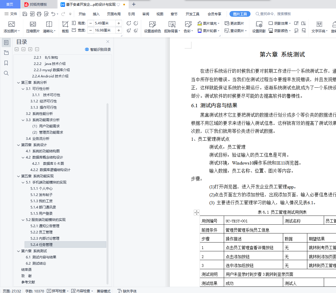Click 更改图片 (Change picture) button
Image resolution: width=336 pixels, height=293 pixels.
point(234,23)
